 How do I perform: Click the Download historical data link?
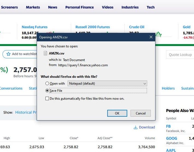[147, 127]
